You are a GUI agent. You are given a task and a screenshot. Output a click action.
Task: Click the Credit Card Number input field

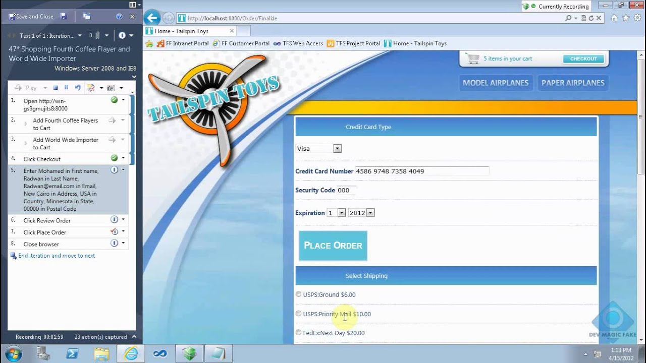click(x=422, y=171)
